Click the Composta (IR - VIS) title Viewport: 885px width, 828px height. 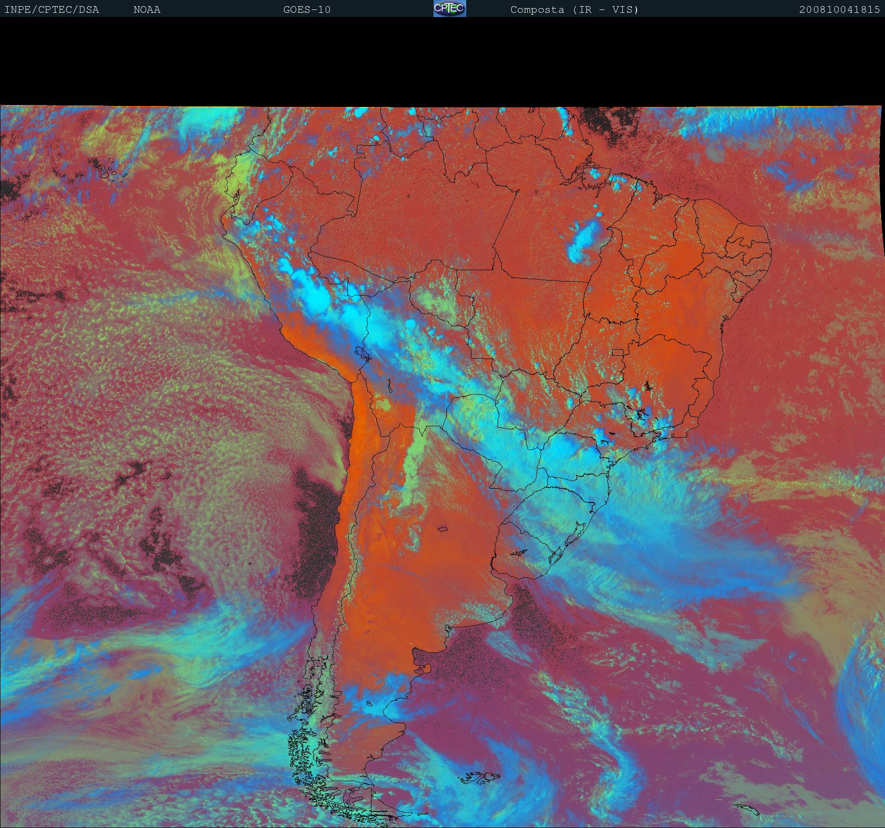pos(574,9)
